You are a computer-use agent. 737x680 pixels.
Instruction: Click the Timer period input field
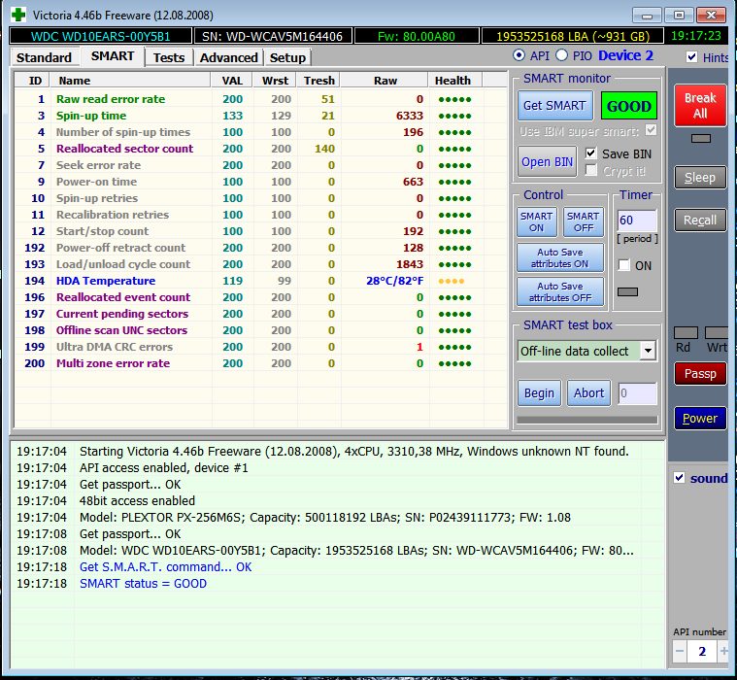[x=636, y=221]
